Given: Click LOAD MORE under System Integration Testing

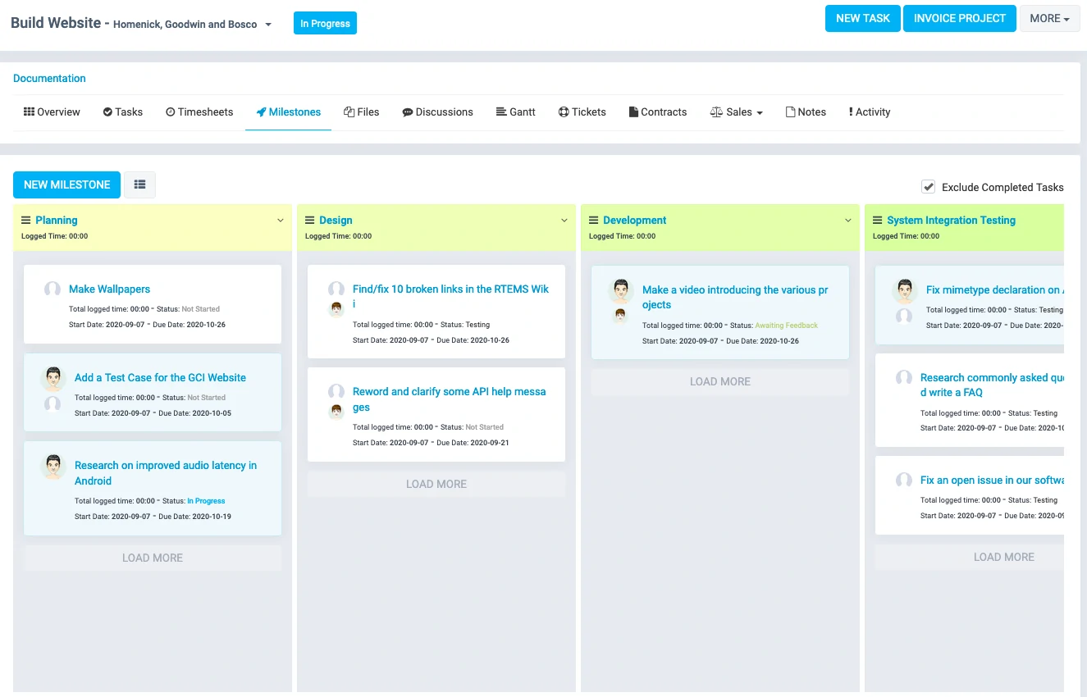Looking at the screenshot, I should [970, 557].
